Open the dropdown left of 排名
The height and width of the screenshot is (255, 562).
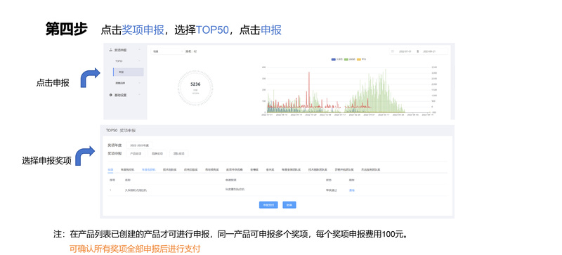pos(168,51)
